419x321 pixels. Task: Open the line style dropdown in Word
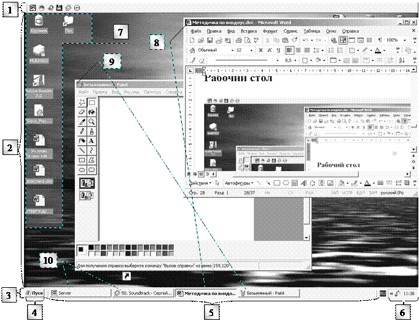277,60
